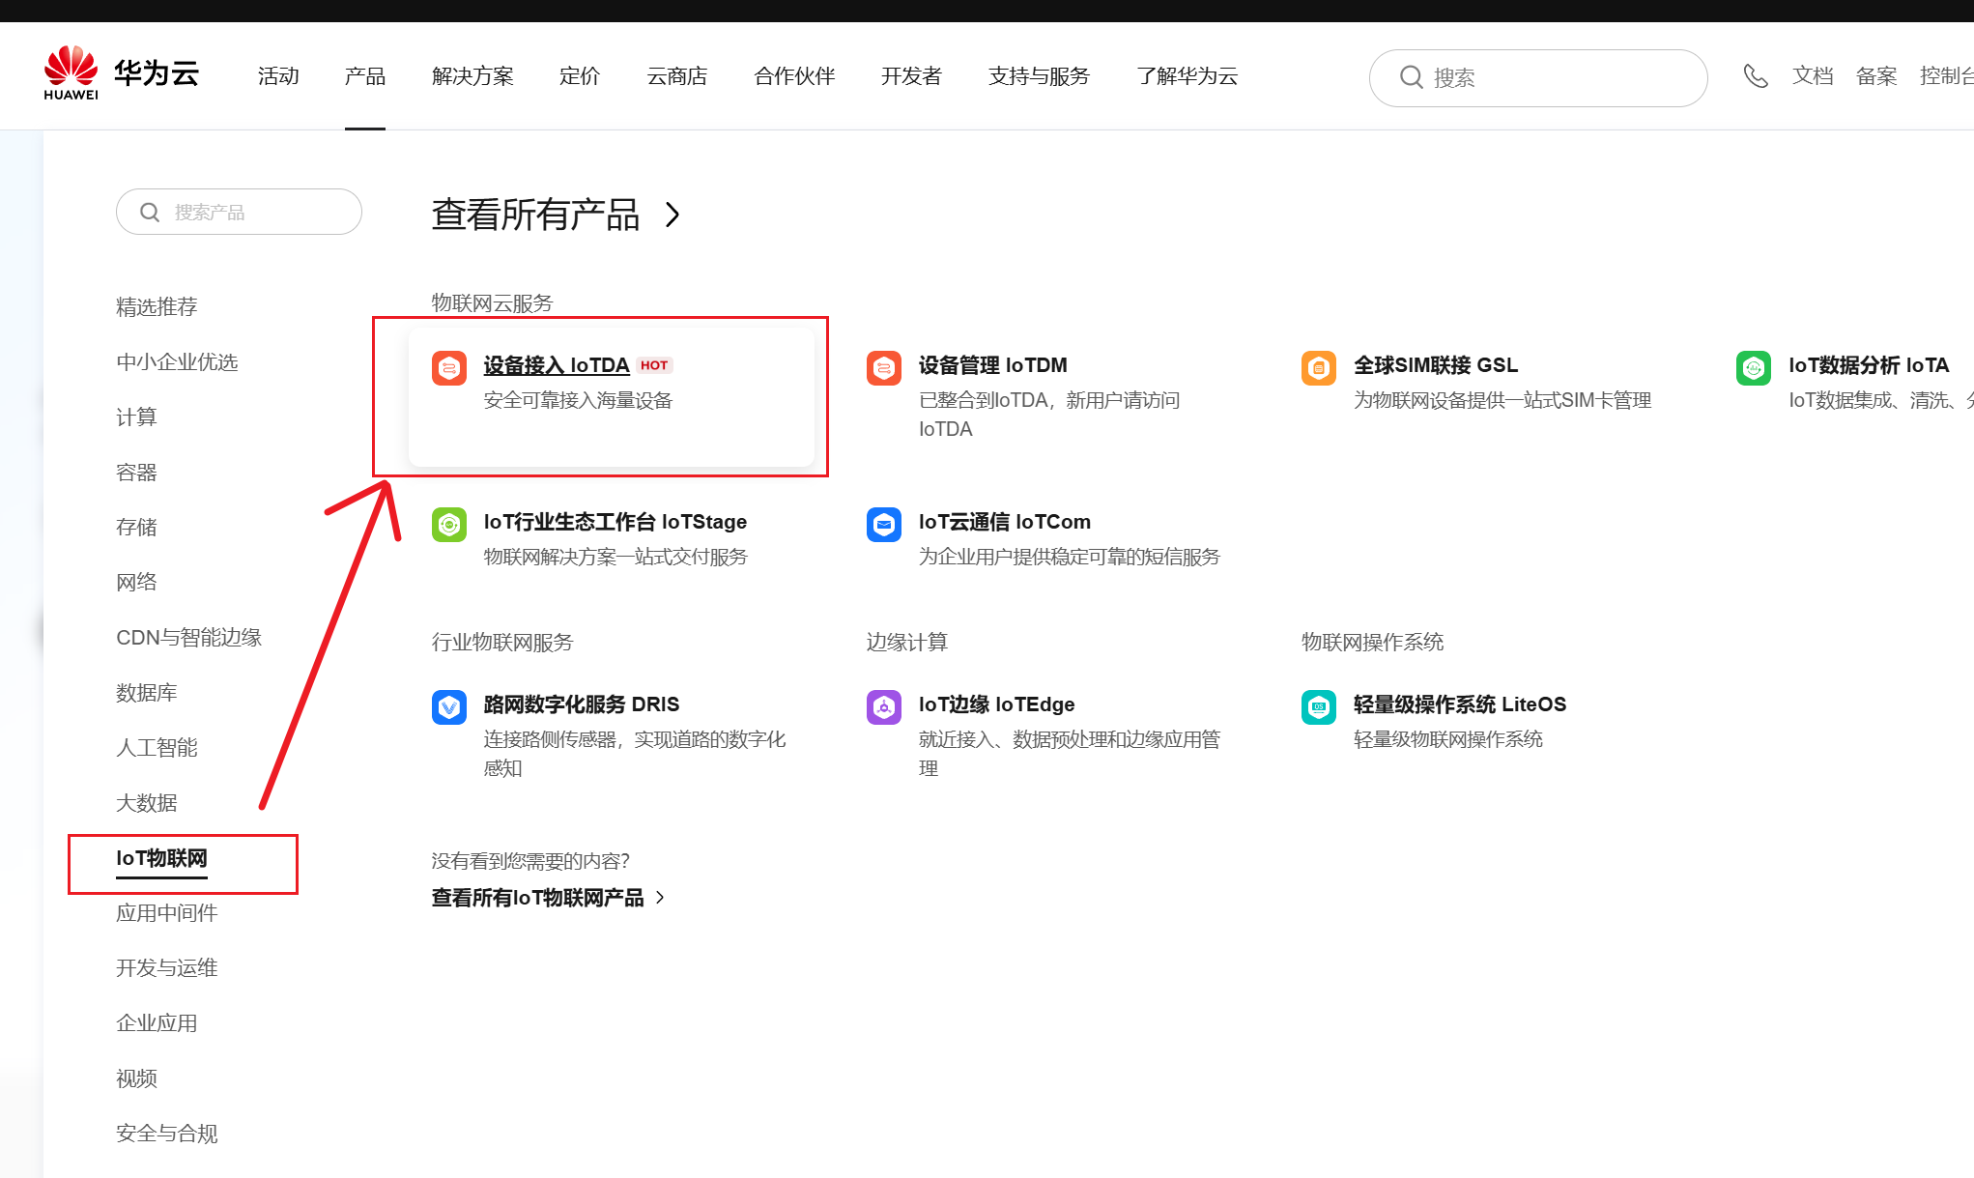Select 人工智能 category in sidebar
The image size is (1974, 1178).
tap(157, 748)
